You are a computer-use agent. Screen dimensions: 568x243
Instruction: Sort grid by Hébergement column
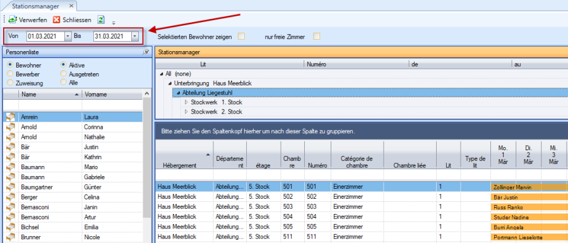coord(184,155)
